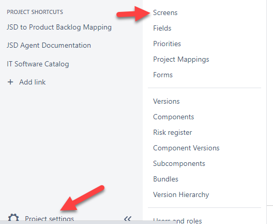
Task: Go to Priorities settings
Action: click(167, 44)
